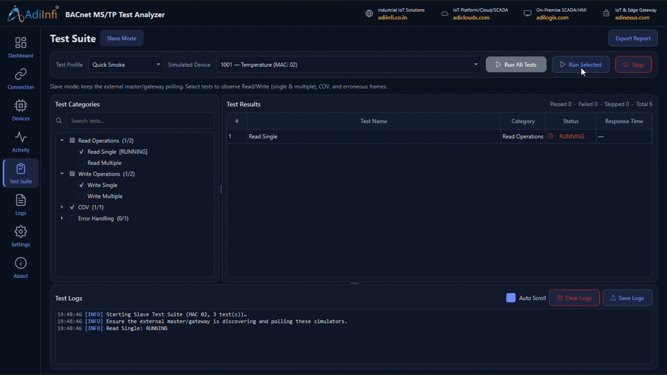Click the log line 'Read Single: RUNNING'

click(112, 328)
